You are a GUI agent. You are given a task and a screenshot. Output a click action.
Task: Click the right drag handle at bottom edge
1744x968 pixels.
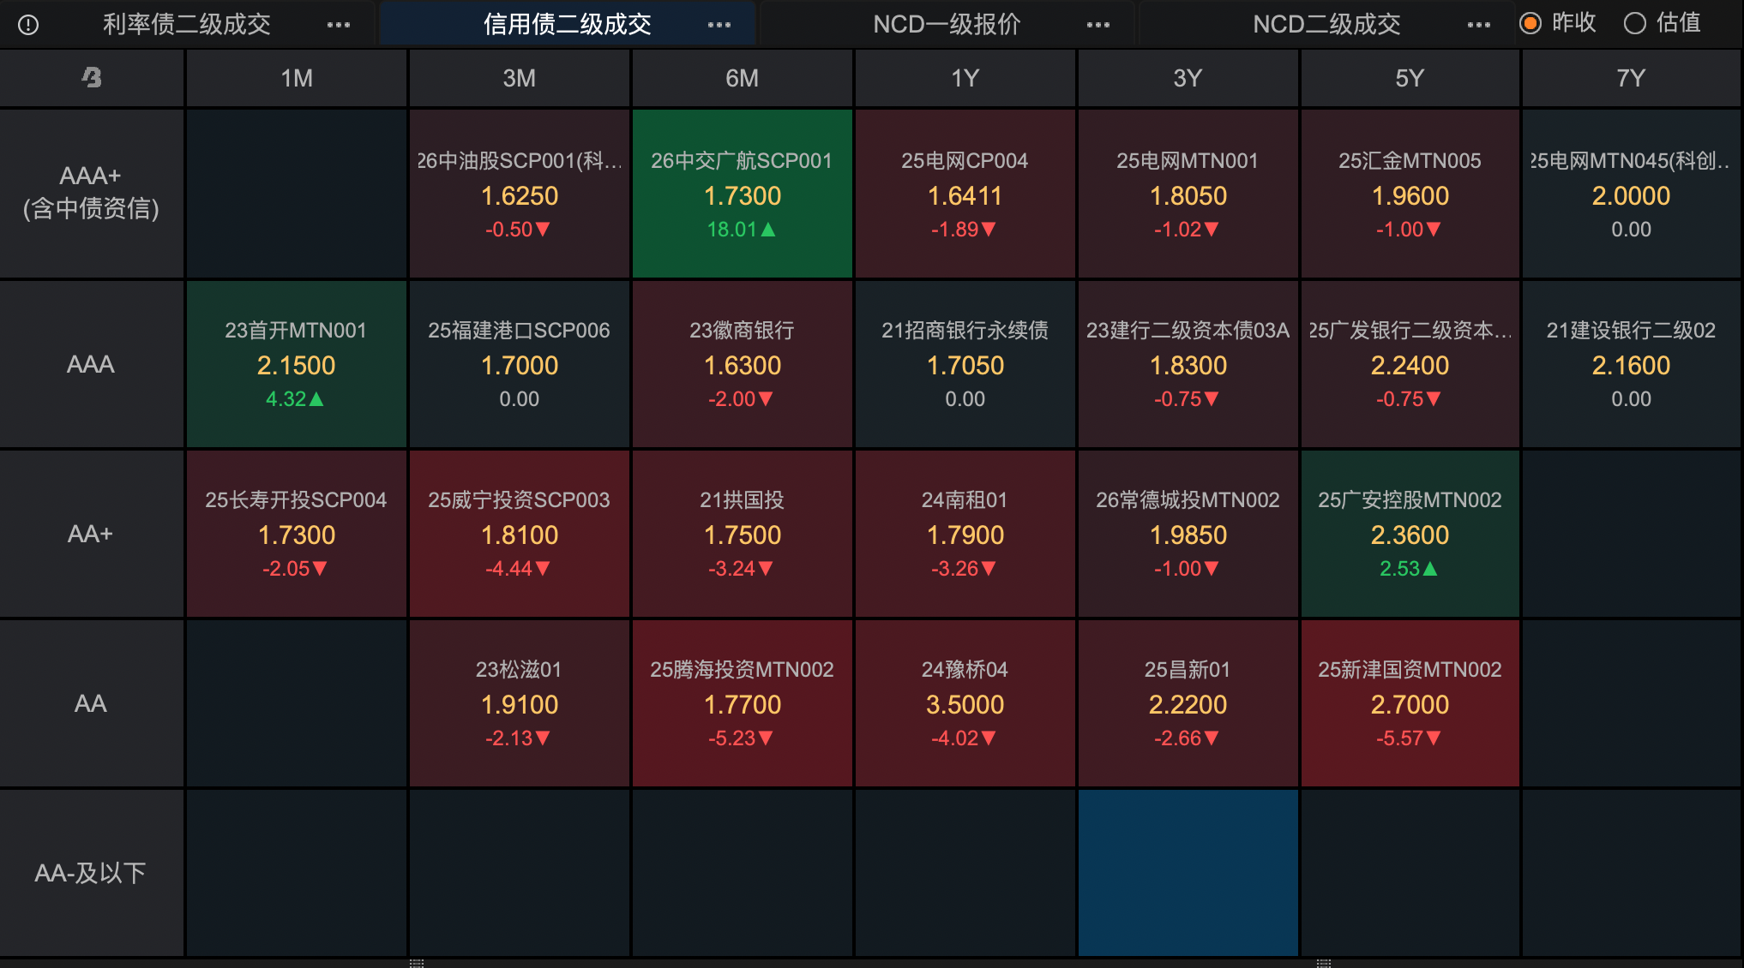1323,963
